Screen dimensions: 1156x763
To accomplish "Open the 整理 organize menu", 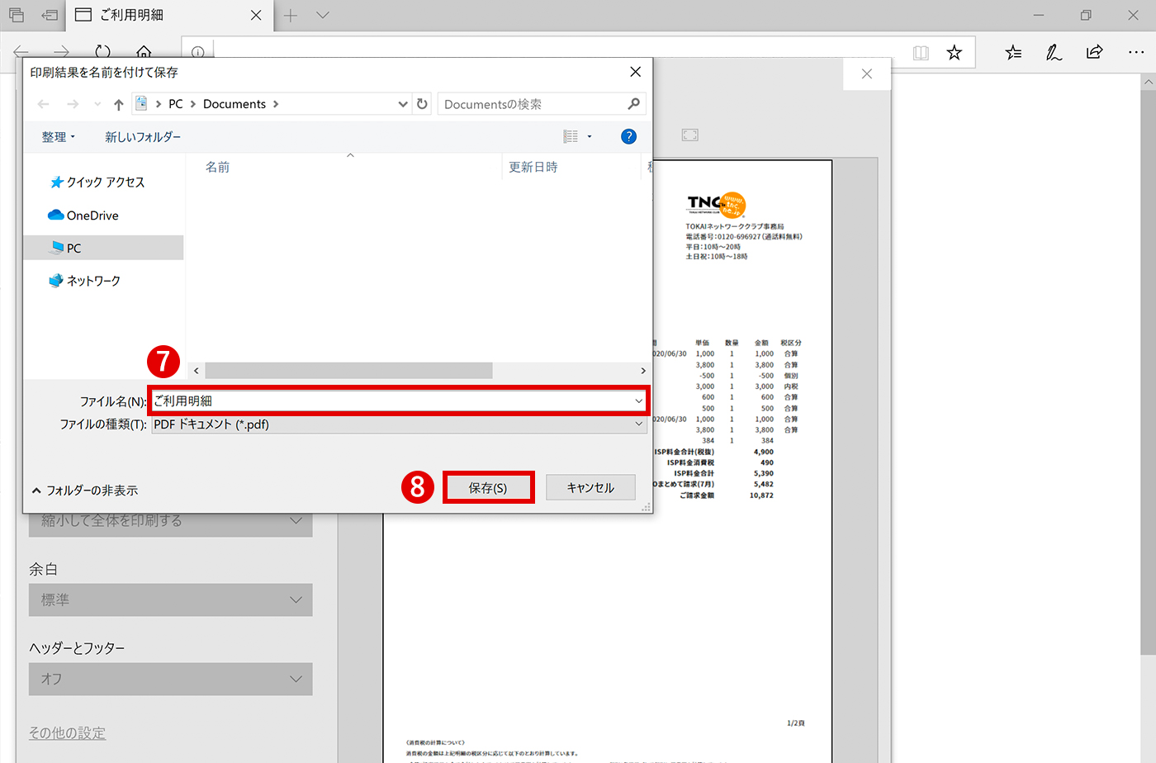I will (58, 137).
